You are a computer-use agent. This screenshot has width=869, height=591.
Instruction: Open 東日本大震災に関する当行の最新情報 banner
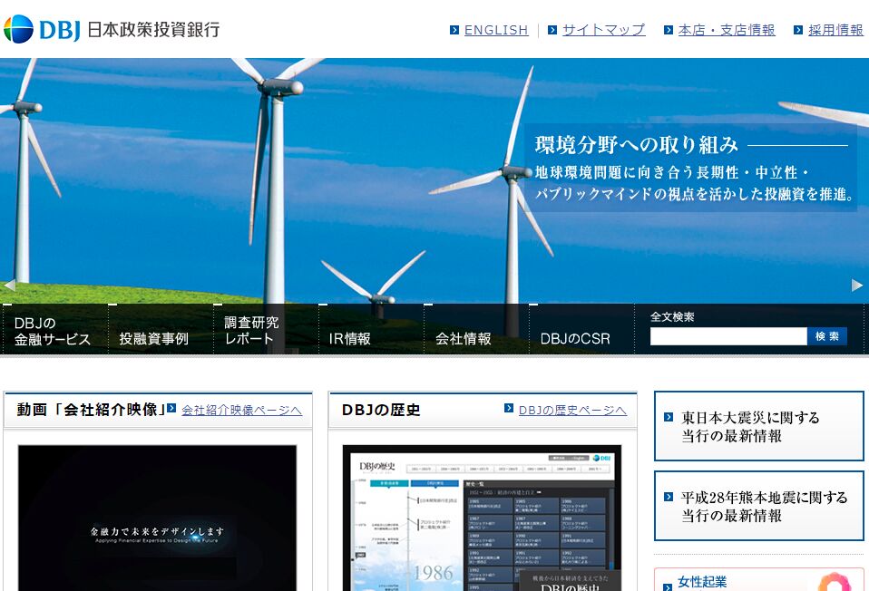click(x=758, y=426)
